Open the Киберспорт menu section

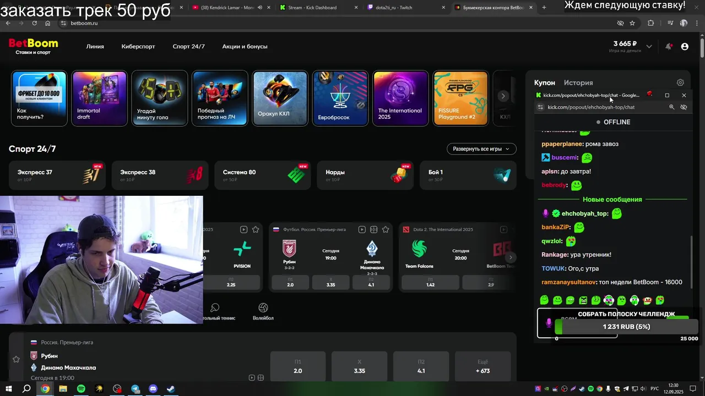click(138, 46)
